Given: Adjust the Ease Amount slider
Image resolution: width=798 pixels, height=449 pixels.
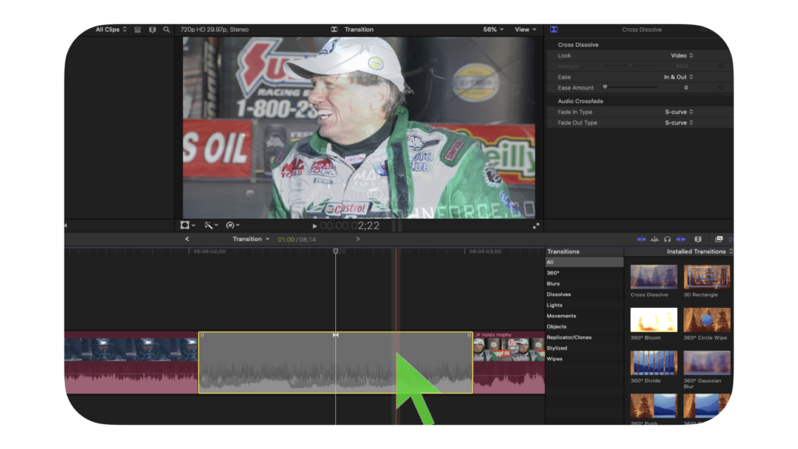Looking at the screenshot, I should pos(630,87).
